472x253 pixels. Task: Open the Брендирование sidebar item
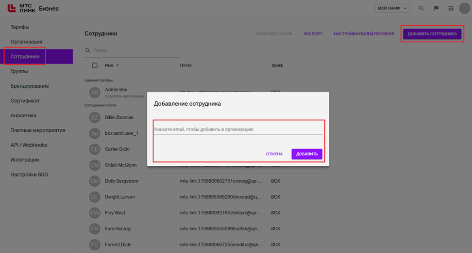point(30,86)
